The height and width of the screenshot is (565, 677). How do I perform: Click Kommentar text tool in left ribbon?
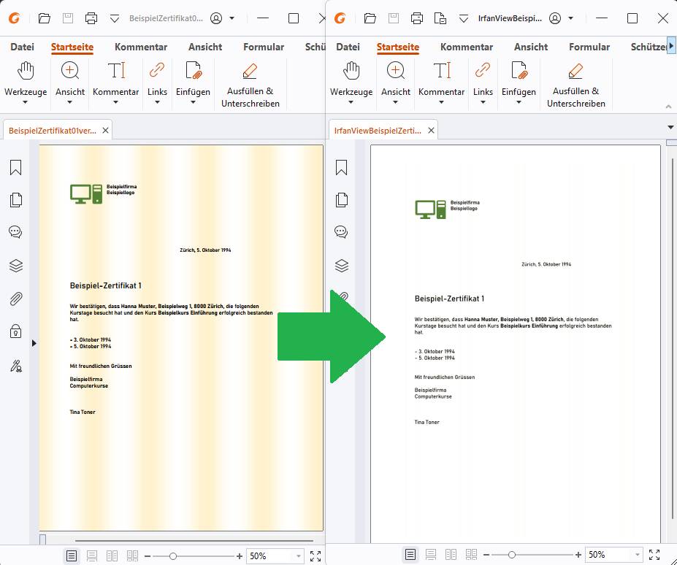pos(115,84)
